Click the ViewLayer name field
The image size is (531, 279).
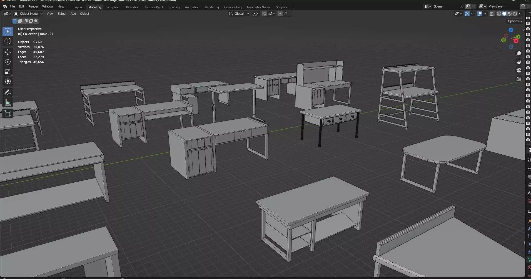(x=503, y=6)
